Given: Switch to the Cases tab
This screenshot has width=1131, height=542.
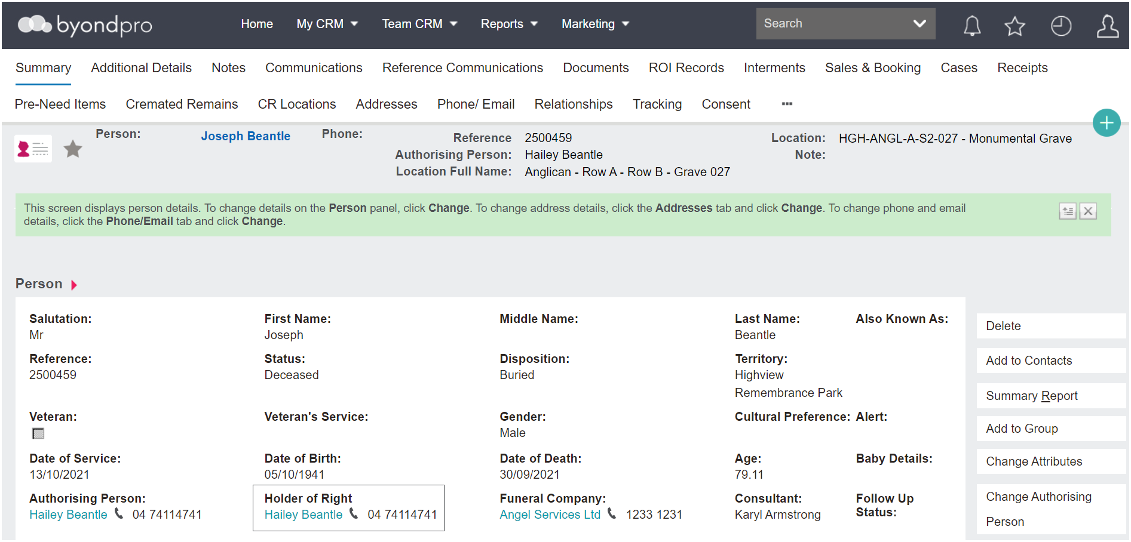Looking at the screenshot, I should (959, 68).
